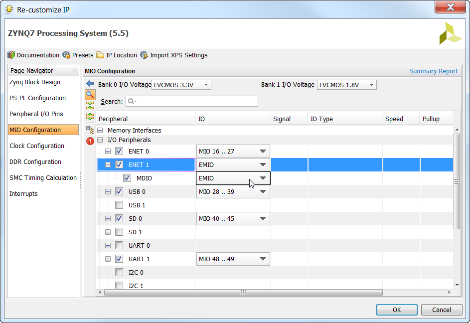Expand the USB 0 tree node
Image resolution: width=470 pixels, height=323 pixels.
(108, 191)
